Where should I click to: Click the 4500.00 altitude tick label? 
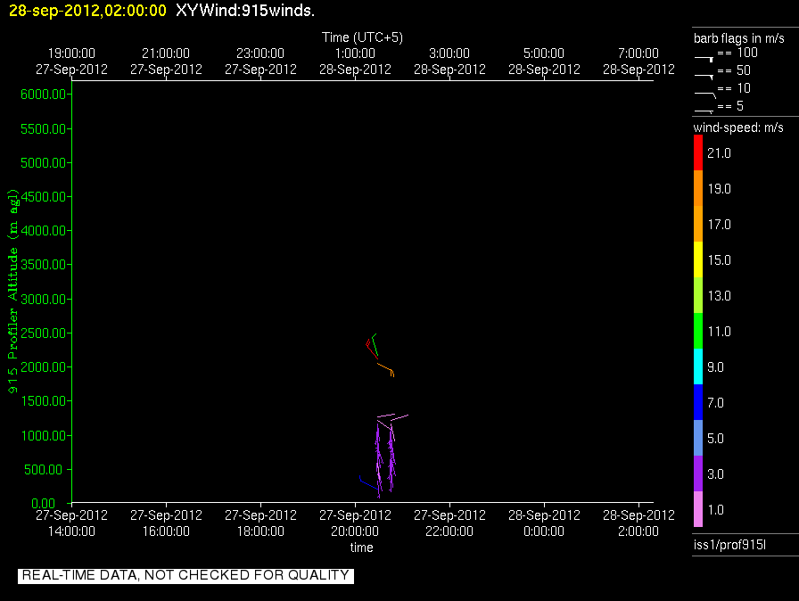click(x=44, y=196)
